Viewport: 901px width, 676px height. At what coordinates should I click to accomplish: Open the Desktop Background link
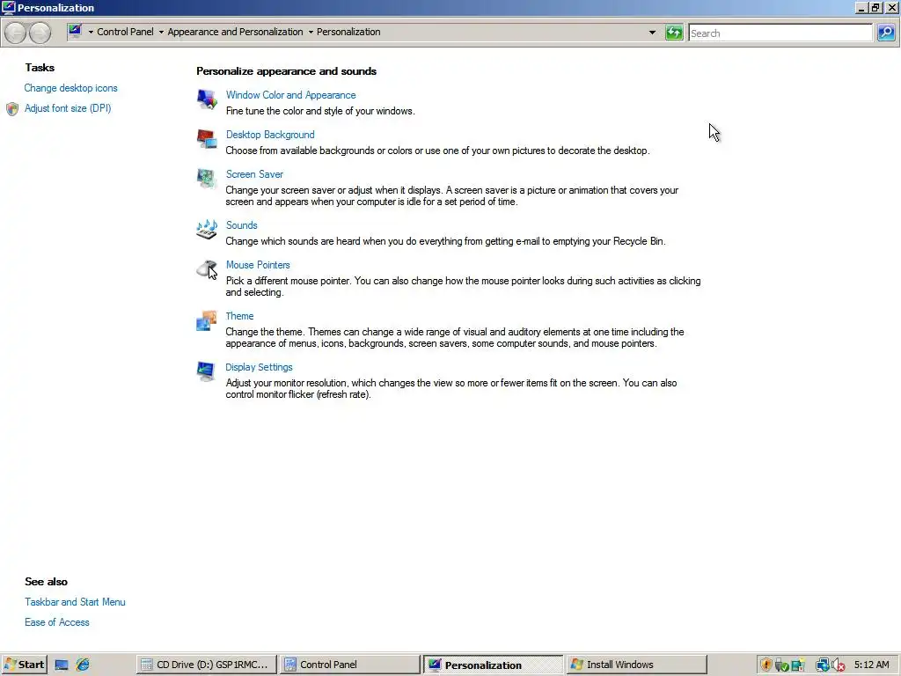tap(270, 135)
